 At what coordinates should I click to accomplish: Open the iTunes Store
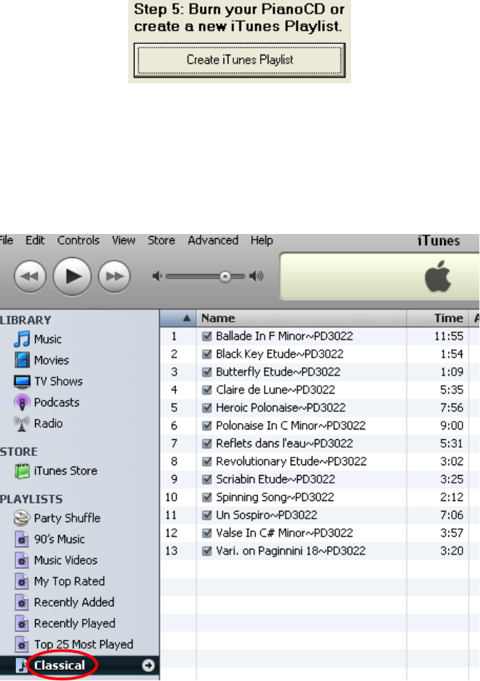coord(66,471)
